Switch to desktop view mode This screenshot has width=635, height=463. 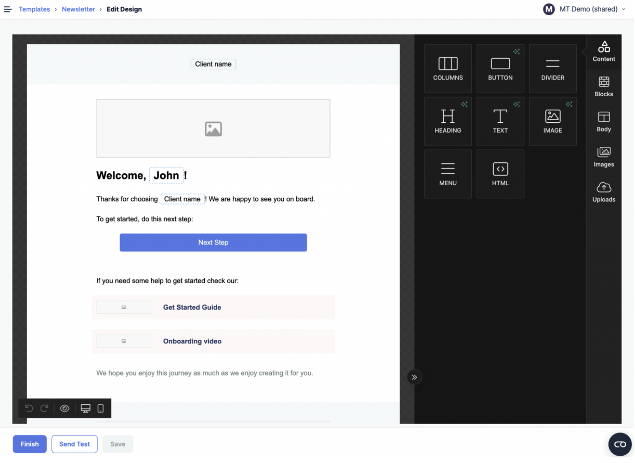point(85,408)
